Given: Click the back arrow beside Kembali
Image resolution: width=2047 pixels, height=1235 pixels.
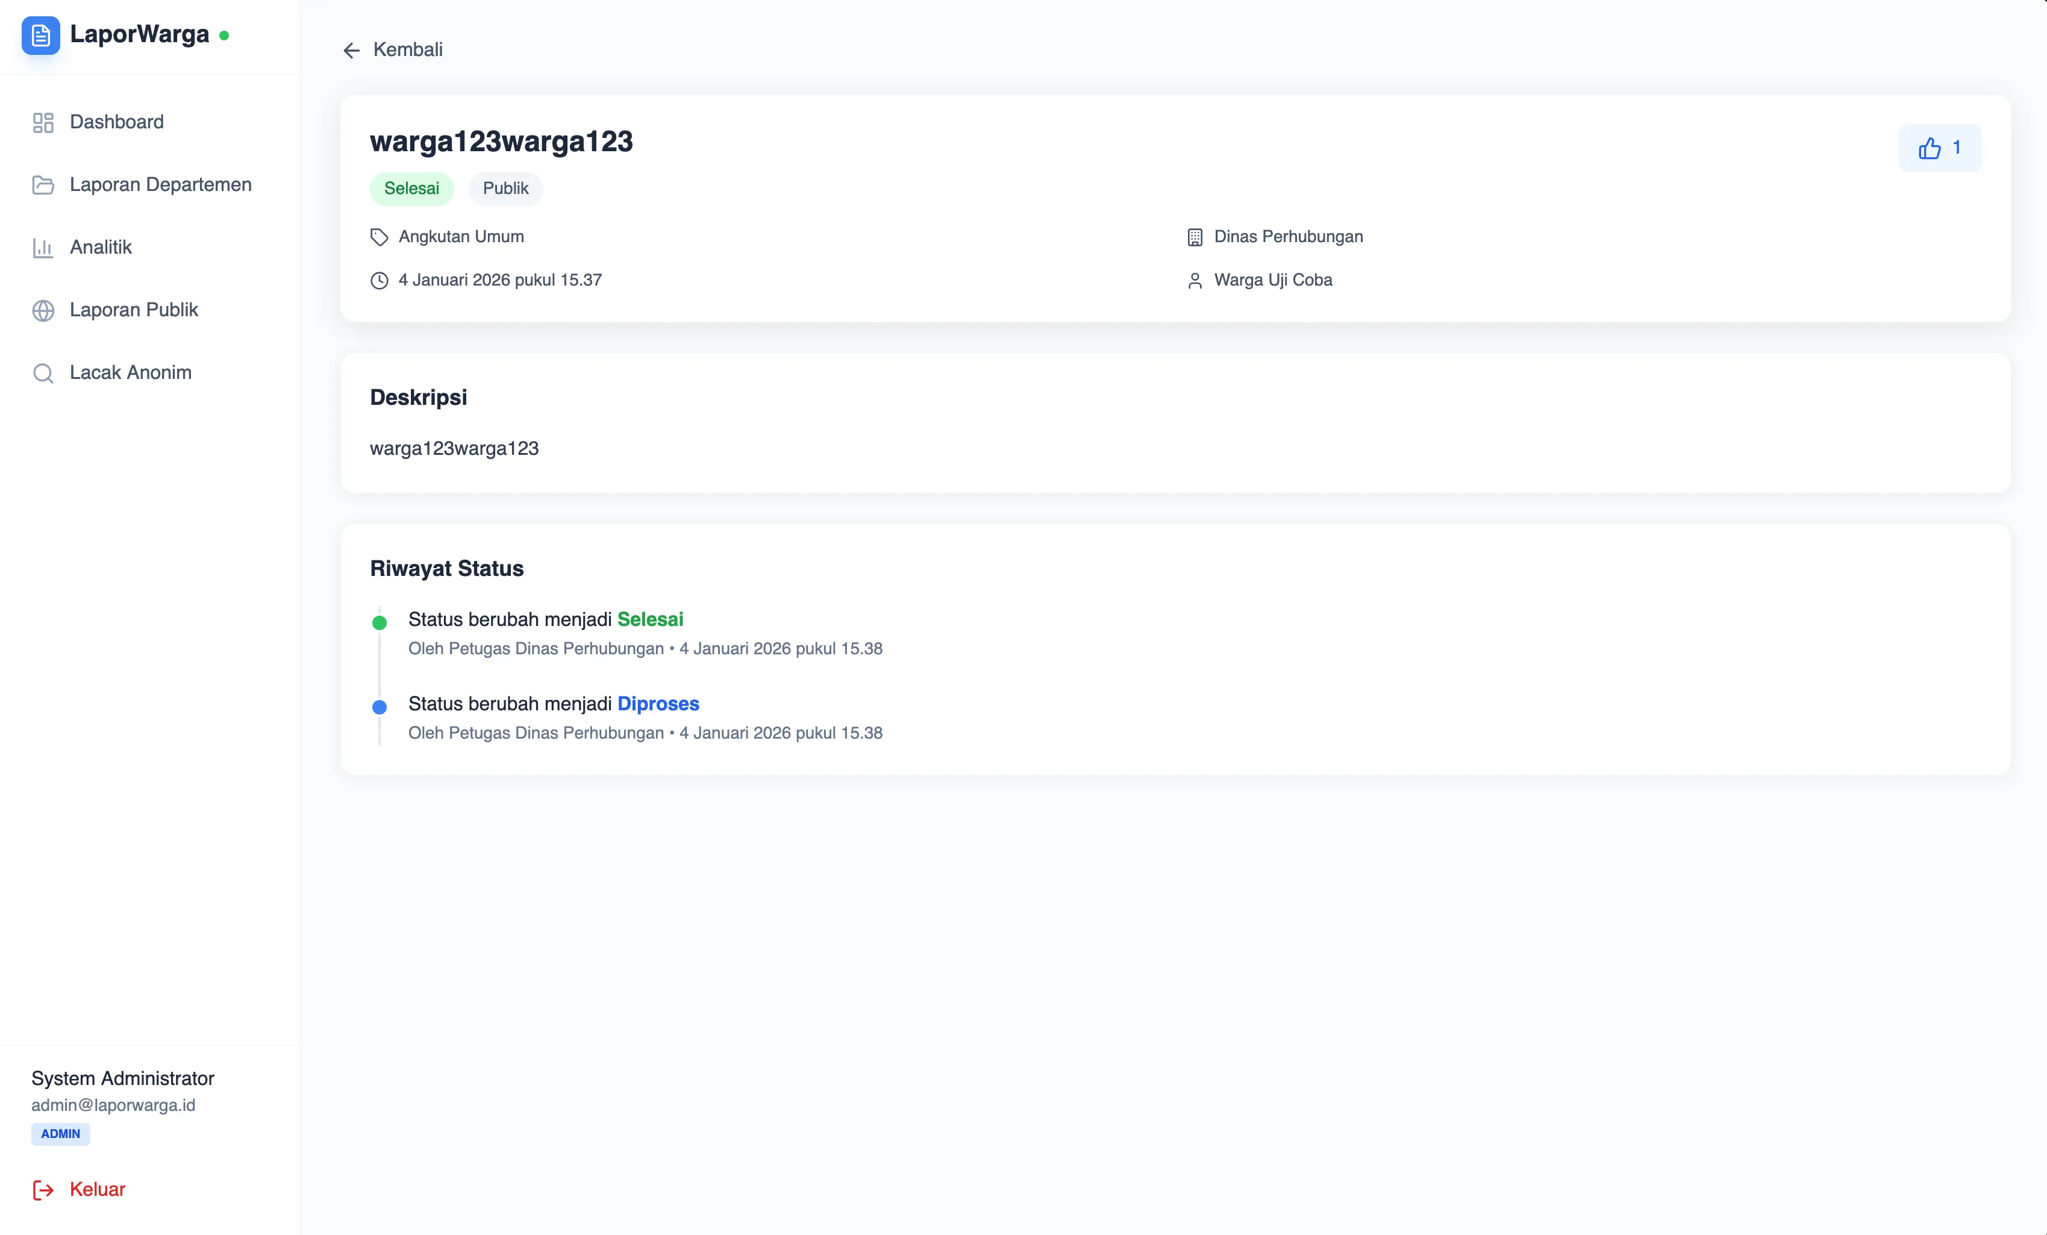Looking at the screenshot, I should 351,50.
